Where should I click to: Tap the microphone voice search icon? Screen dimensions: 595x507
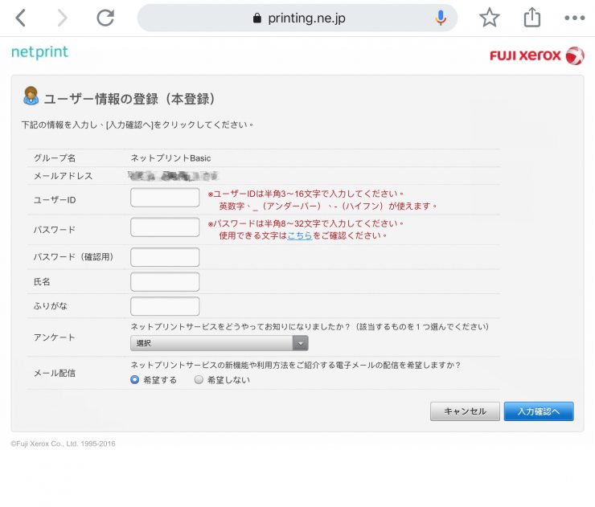(441, 18)
